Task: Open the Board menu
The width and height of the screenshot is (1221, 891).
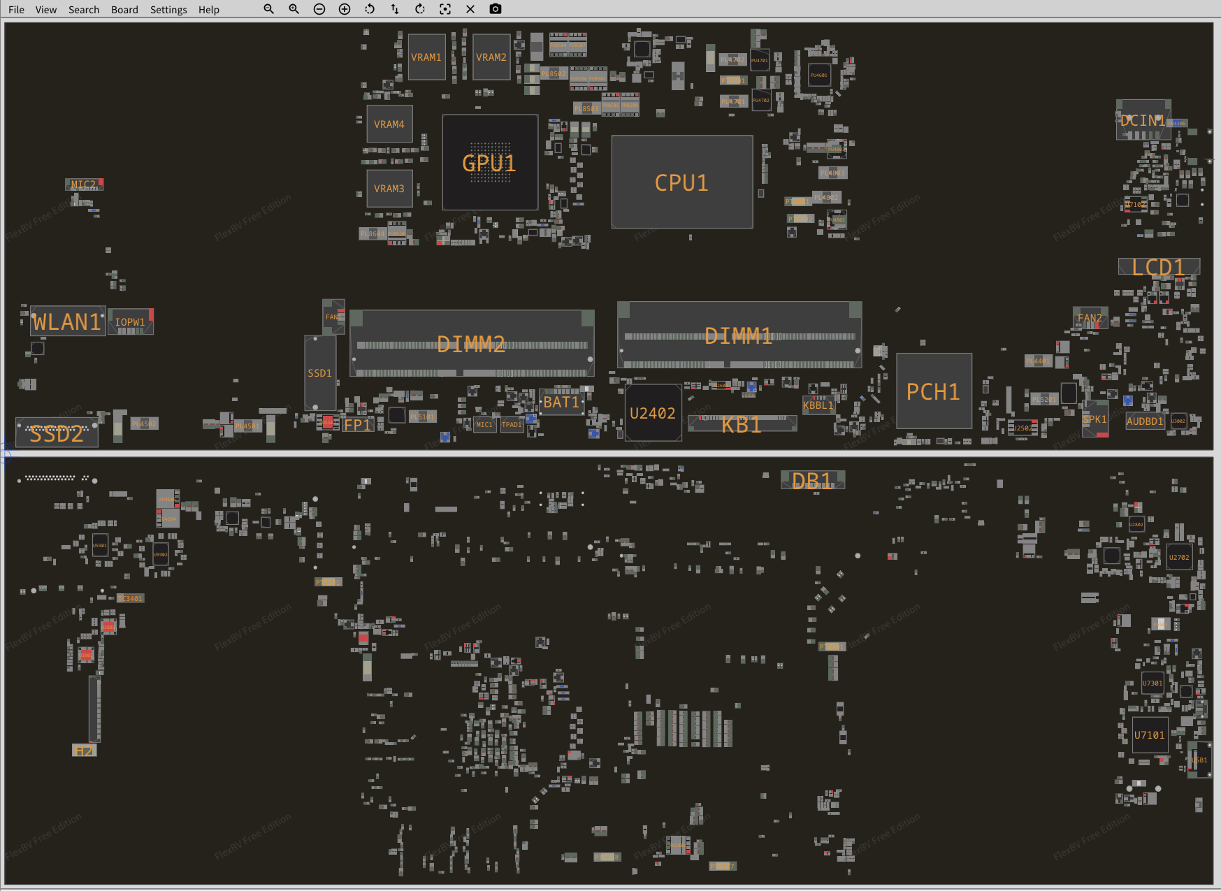Action: [124, 10]
